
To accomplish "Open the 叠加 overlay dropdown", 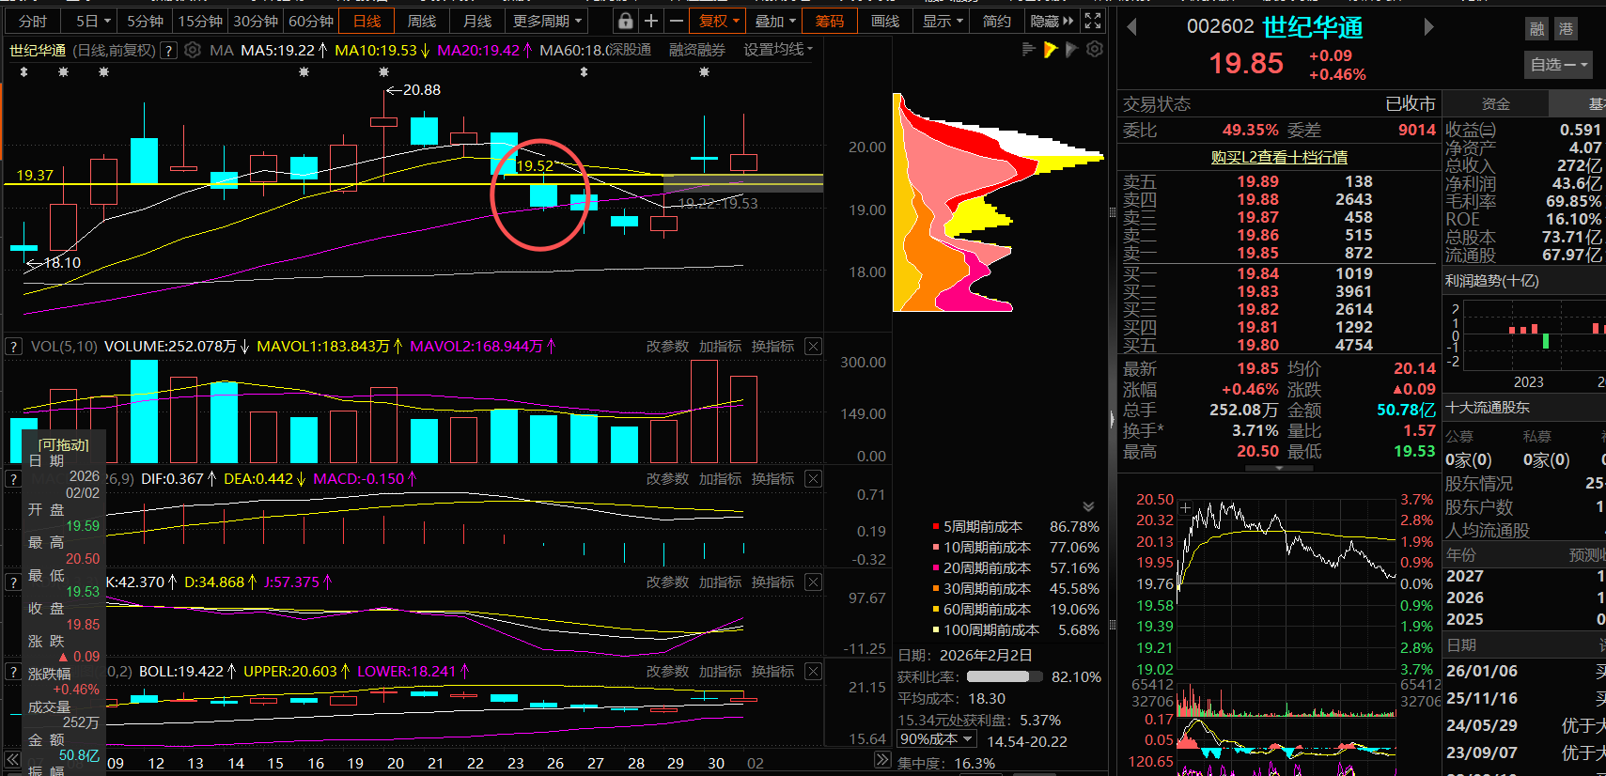I will coord(775,21).
